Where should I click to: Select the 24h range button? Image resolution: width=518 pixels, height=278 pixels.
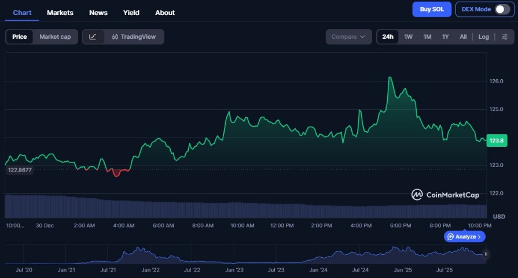[x=388, y=37]
